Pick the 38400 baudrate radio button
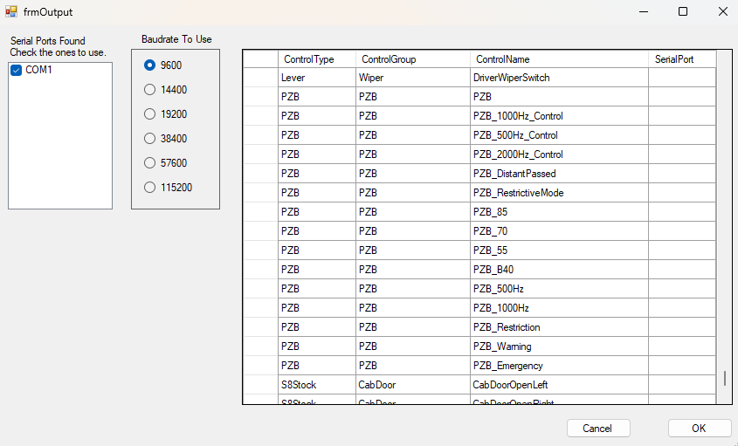The image size is (738, 446). 149,138
